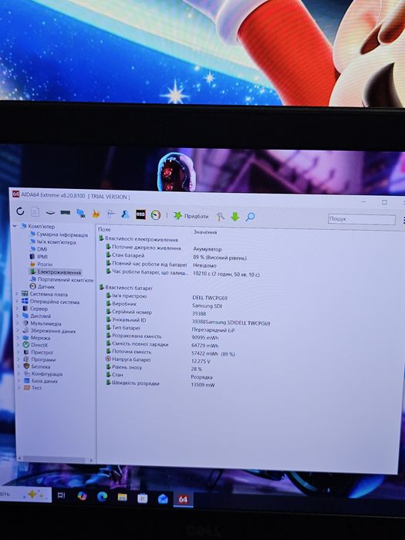Click the Значення column header
Screen dimensions: 405x540
(x=205, y=232)
